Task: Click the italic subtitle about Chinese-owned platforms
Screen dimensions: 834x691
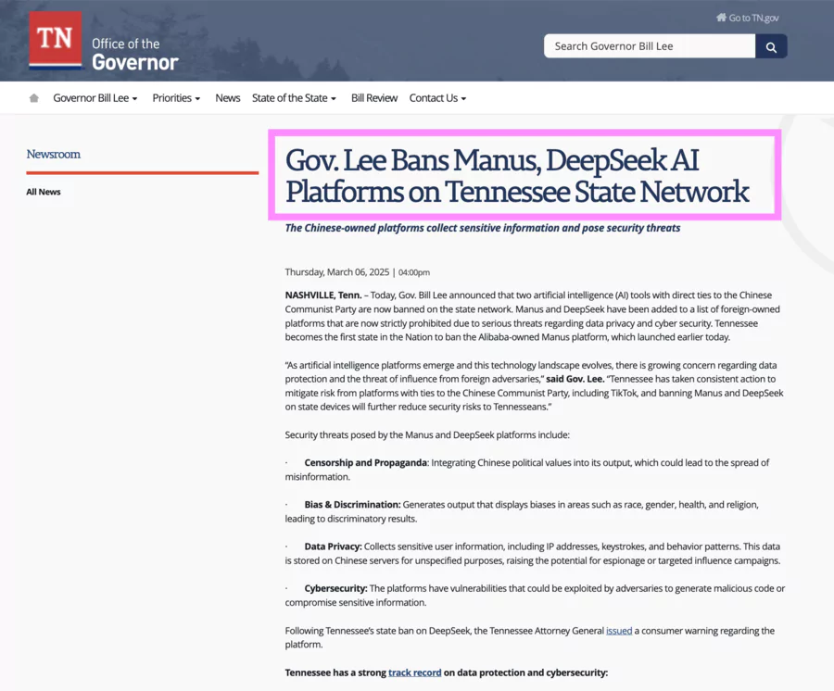Action: [x=483, y=227]
